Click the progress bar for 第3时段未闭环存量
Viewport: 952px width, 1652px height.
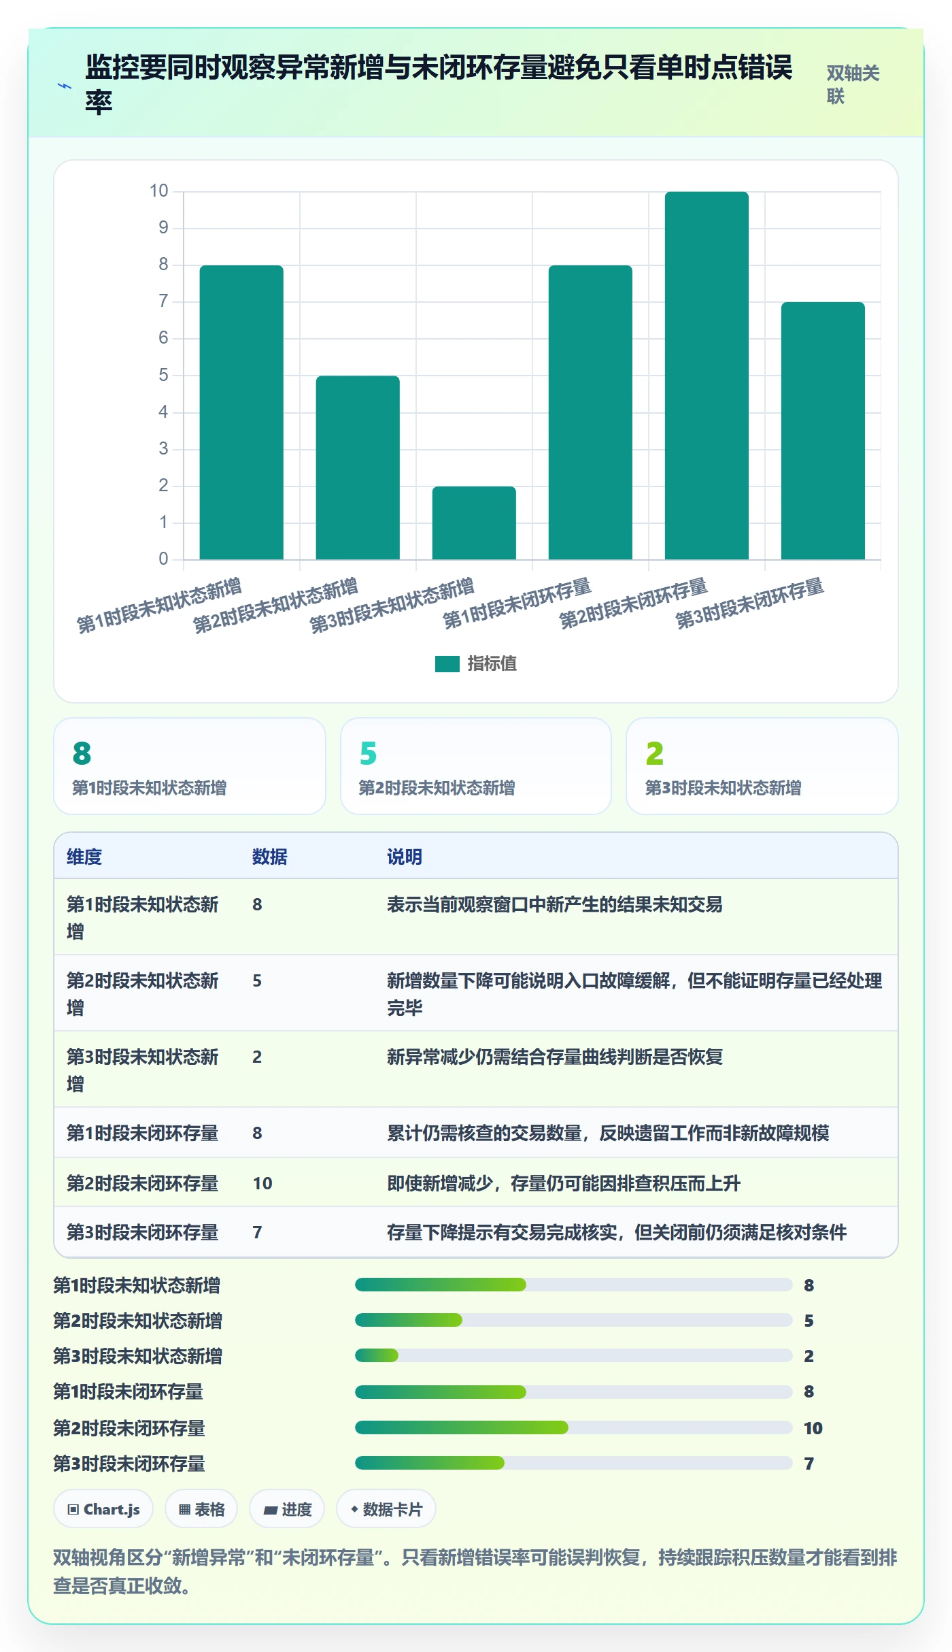[573, 1463]
